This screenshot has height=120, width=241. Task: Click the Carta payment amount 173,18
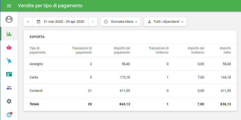pos(125,77)
